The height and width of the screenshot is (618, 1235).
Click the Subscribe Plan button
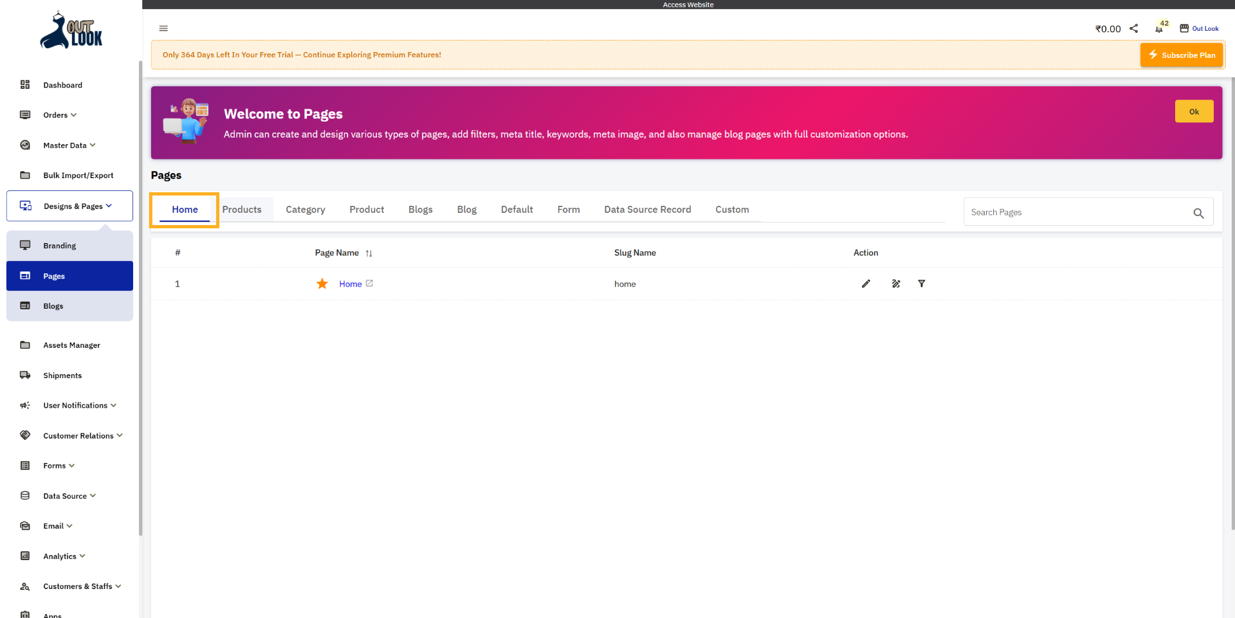coord(1181,55)
